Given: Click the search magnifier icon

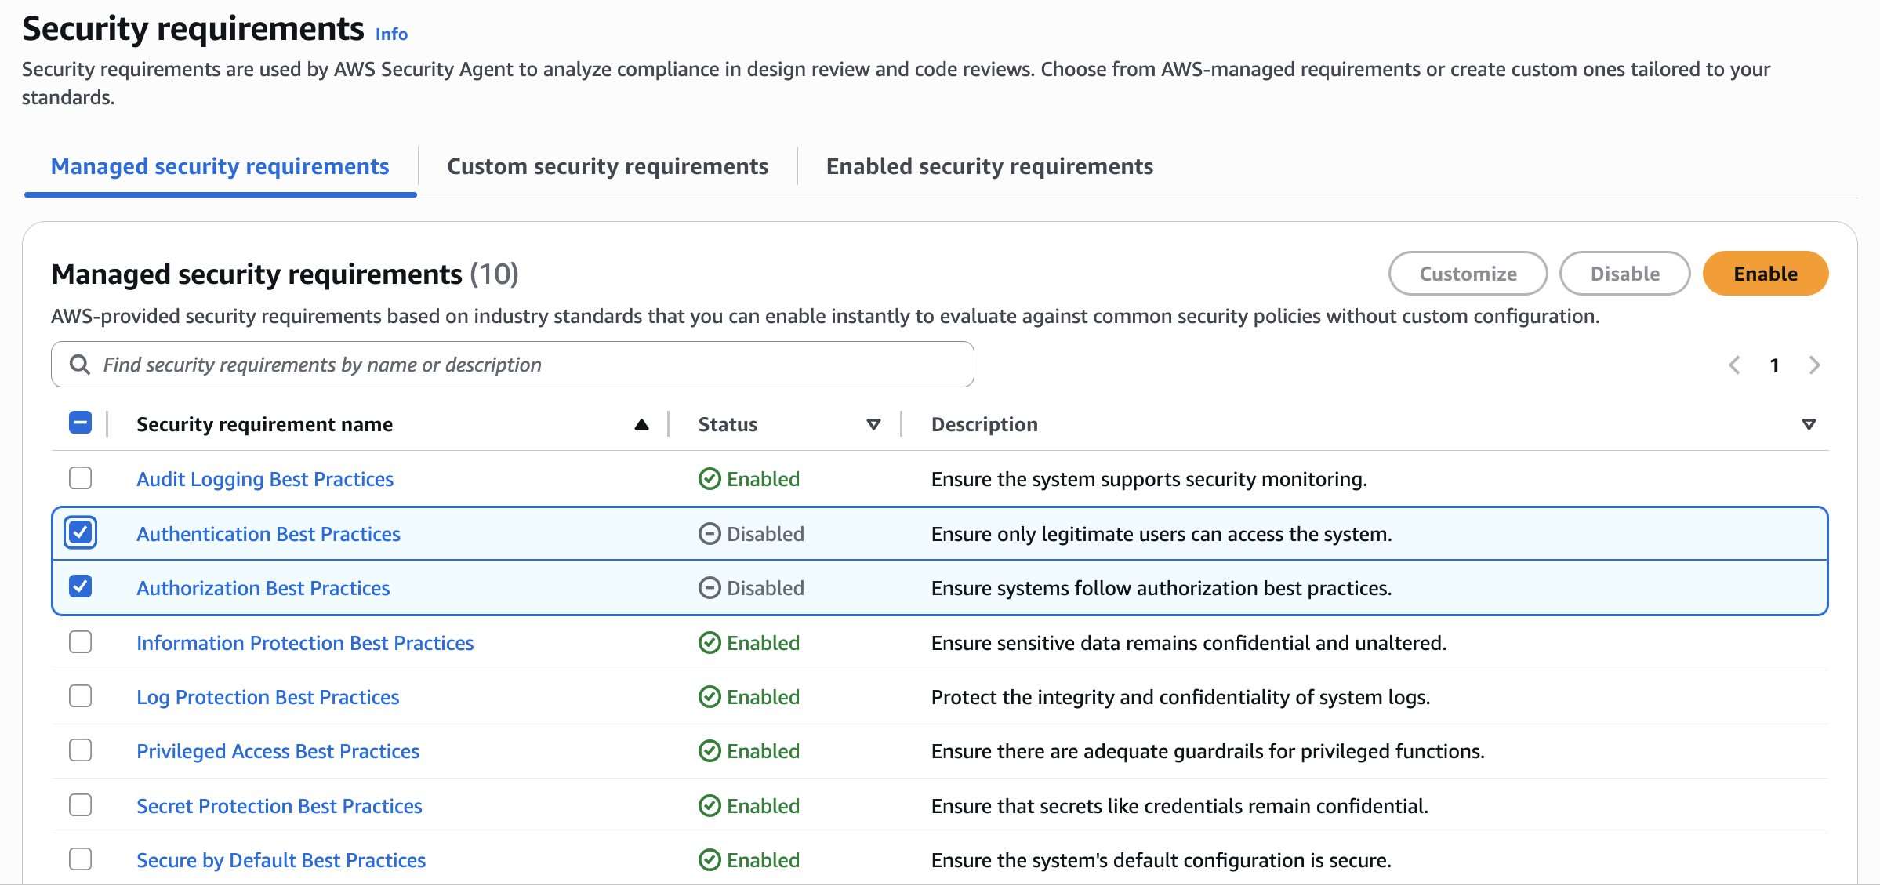Looking at the screenshot, I should click(x=80, y=365).
